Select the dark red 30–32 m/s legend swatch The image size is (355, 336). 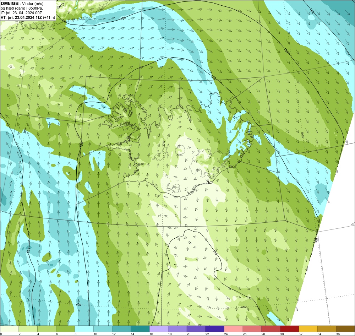pyautogui.click(x=290, y=329)
